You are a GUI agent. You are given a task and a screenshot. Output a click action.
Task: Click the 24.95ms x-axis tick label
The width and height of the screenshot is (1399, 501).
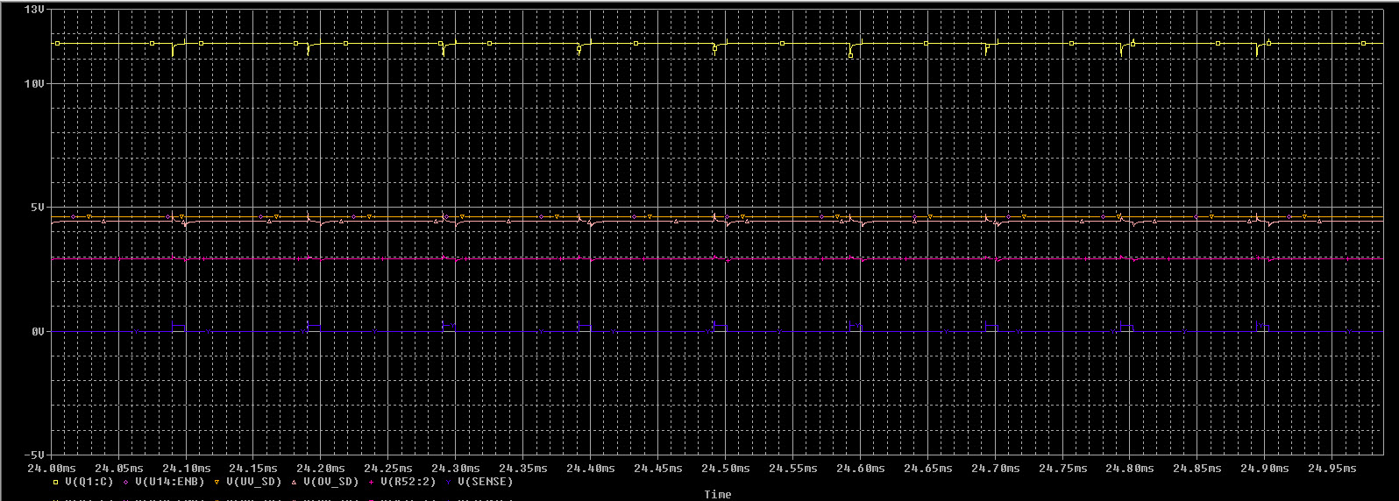(1332, 469)
